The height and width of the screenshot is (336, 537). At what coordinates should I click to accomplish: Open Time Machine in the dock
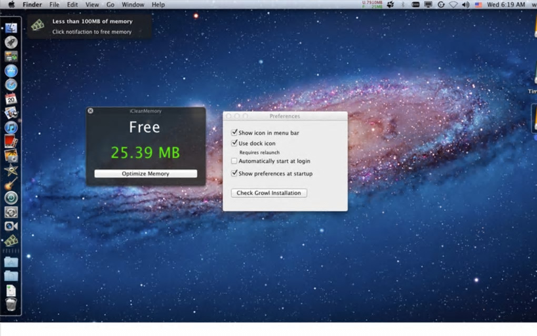(x=11, y=197)
